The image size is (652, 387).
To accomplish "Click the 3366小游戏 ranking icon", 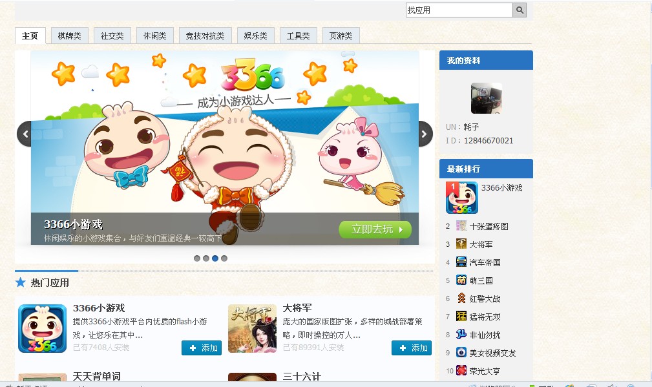I will pyautogui.click(x=462, y=198).
